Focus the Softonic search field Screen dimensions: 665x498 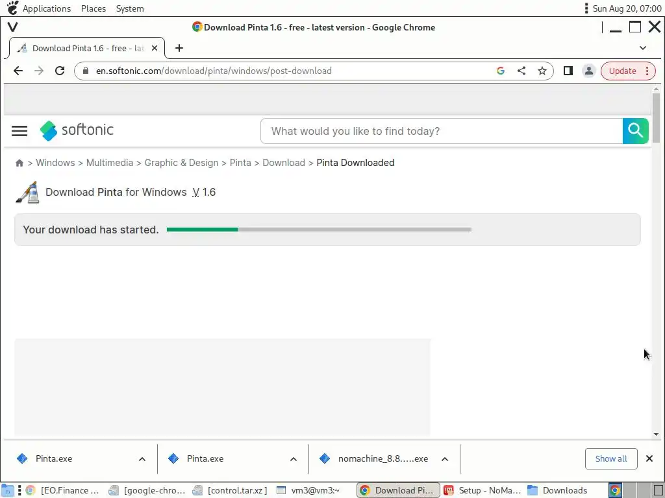[442, 131]
